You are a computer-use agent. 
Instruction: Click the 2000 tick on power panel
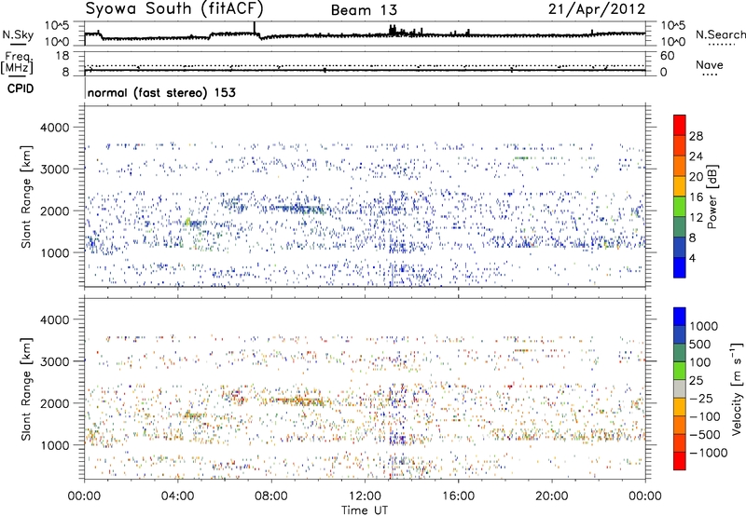click(54, 210)
